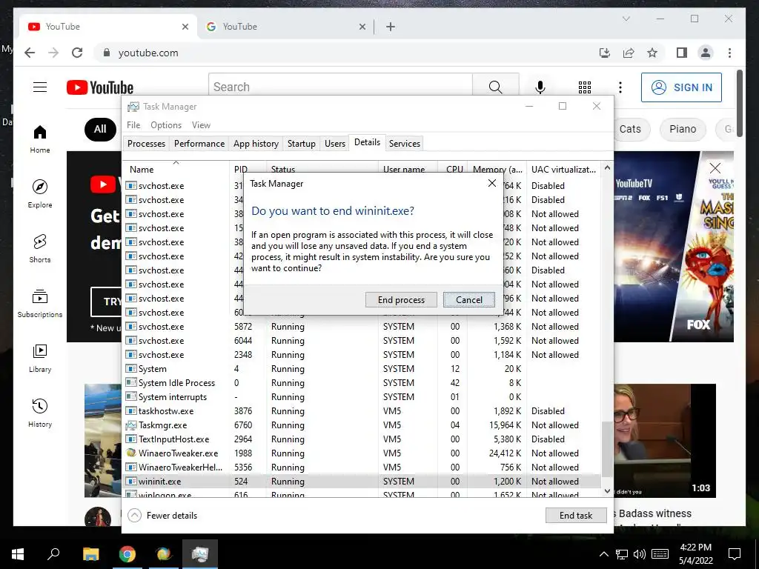Open Subscriptions in YouTube sidebar

40,303
